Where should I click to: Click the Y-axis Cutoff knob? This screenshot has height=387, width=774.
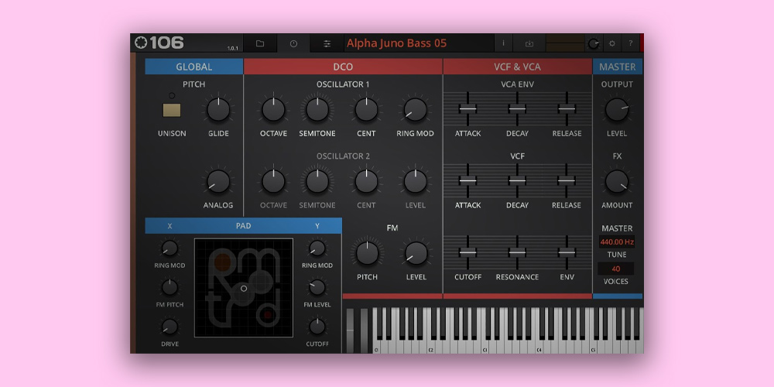point(317,327)
